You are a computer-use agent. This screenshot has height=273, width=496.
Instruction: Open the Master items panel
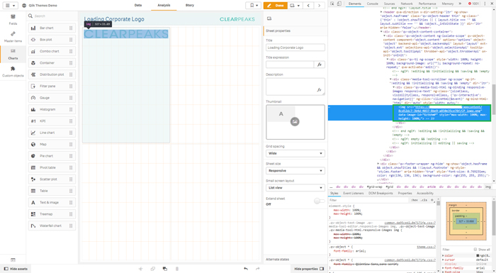tap(13, 37)
